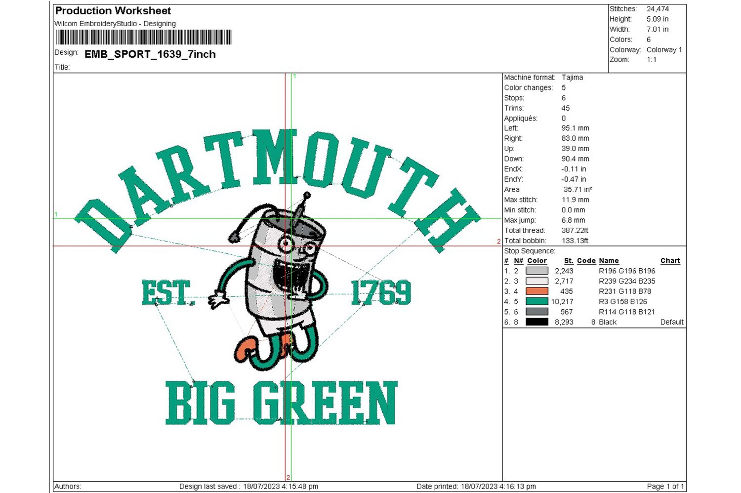
Task: Click the machine format value 'Tajima'
Action: [572, 78]
